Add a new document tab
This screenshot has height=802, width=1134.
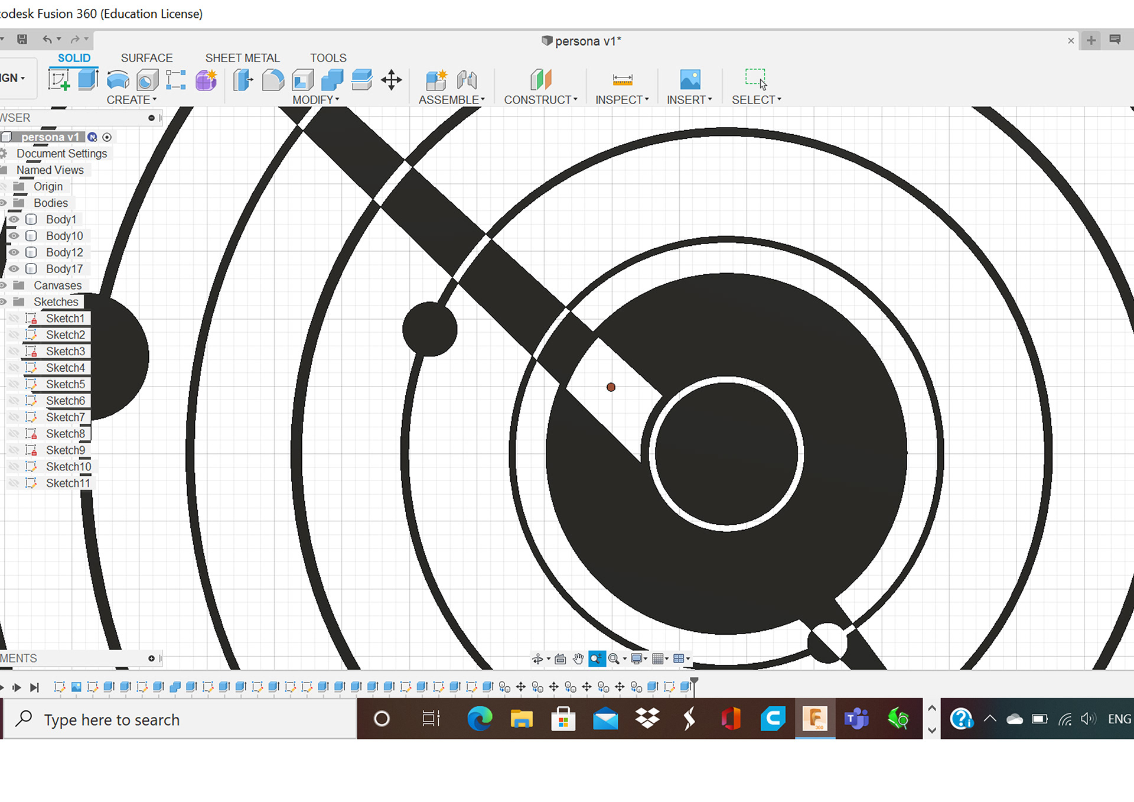[x=1091, y=40]
